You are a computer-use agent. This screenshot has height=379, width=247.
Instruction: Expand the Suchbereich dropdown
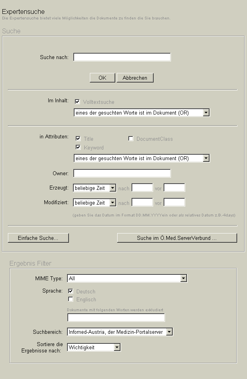(120, 332)
